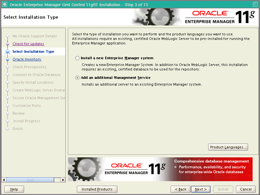This screenshot has width=260, height=195.
Task: Click the My Oracle Support Details bullet
Action: click(7, 36)
